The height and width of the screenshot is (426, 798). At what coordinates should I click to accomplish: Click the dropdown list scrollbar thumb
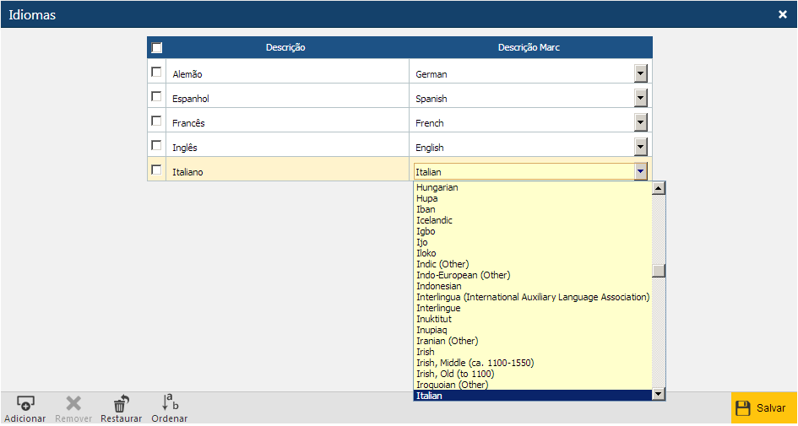click(x=659, y=271)
